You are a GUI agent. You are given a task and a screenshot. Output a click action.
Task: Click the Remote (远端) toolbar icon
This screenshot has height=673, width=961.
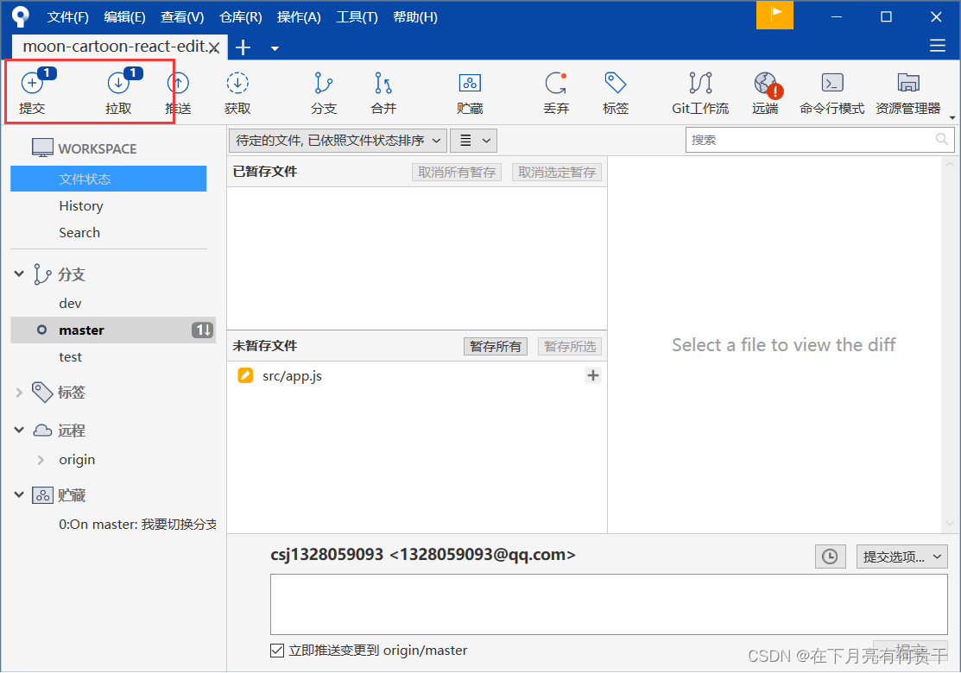[766, 91]
